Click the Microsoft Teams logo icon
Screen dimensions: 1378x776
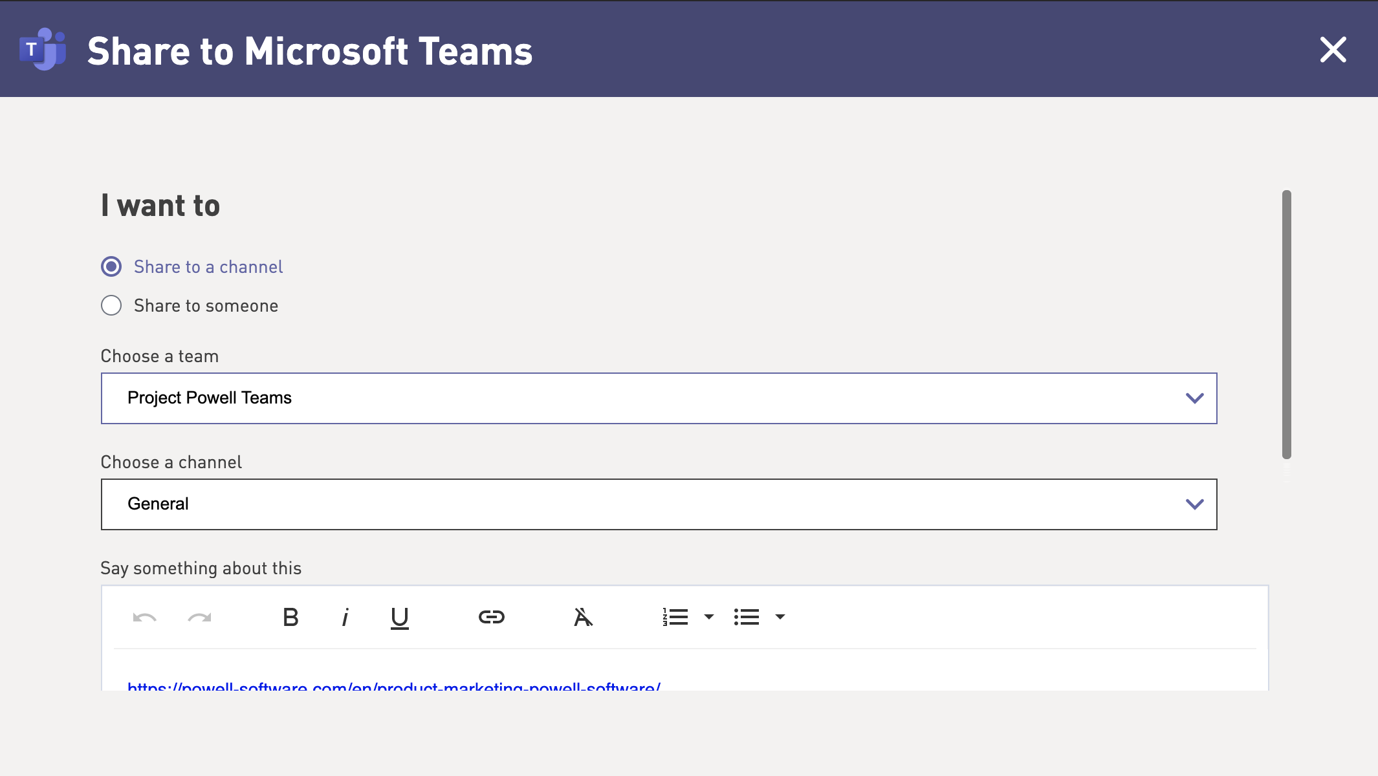(x=43, y=49)
